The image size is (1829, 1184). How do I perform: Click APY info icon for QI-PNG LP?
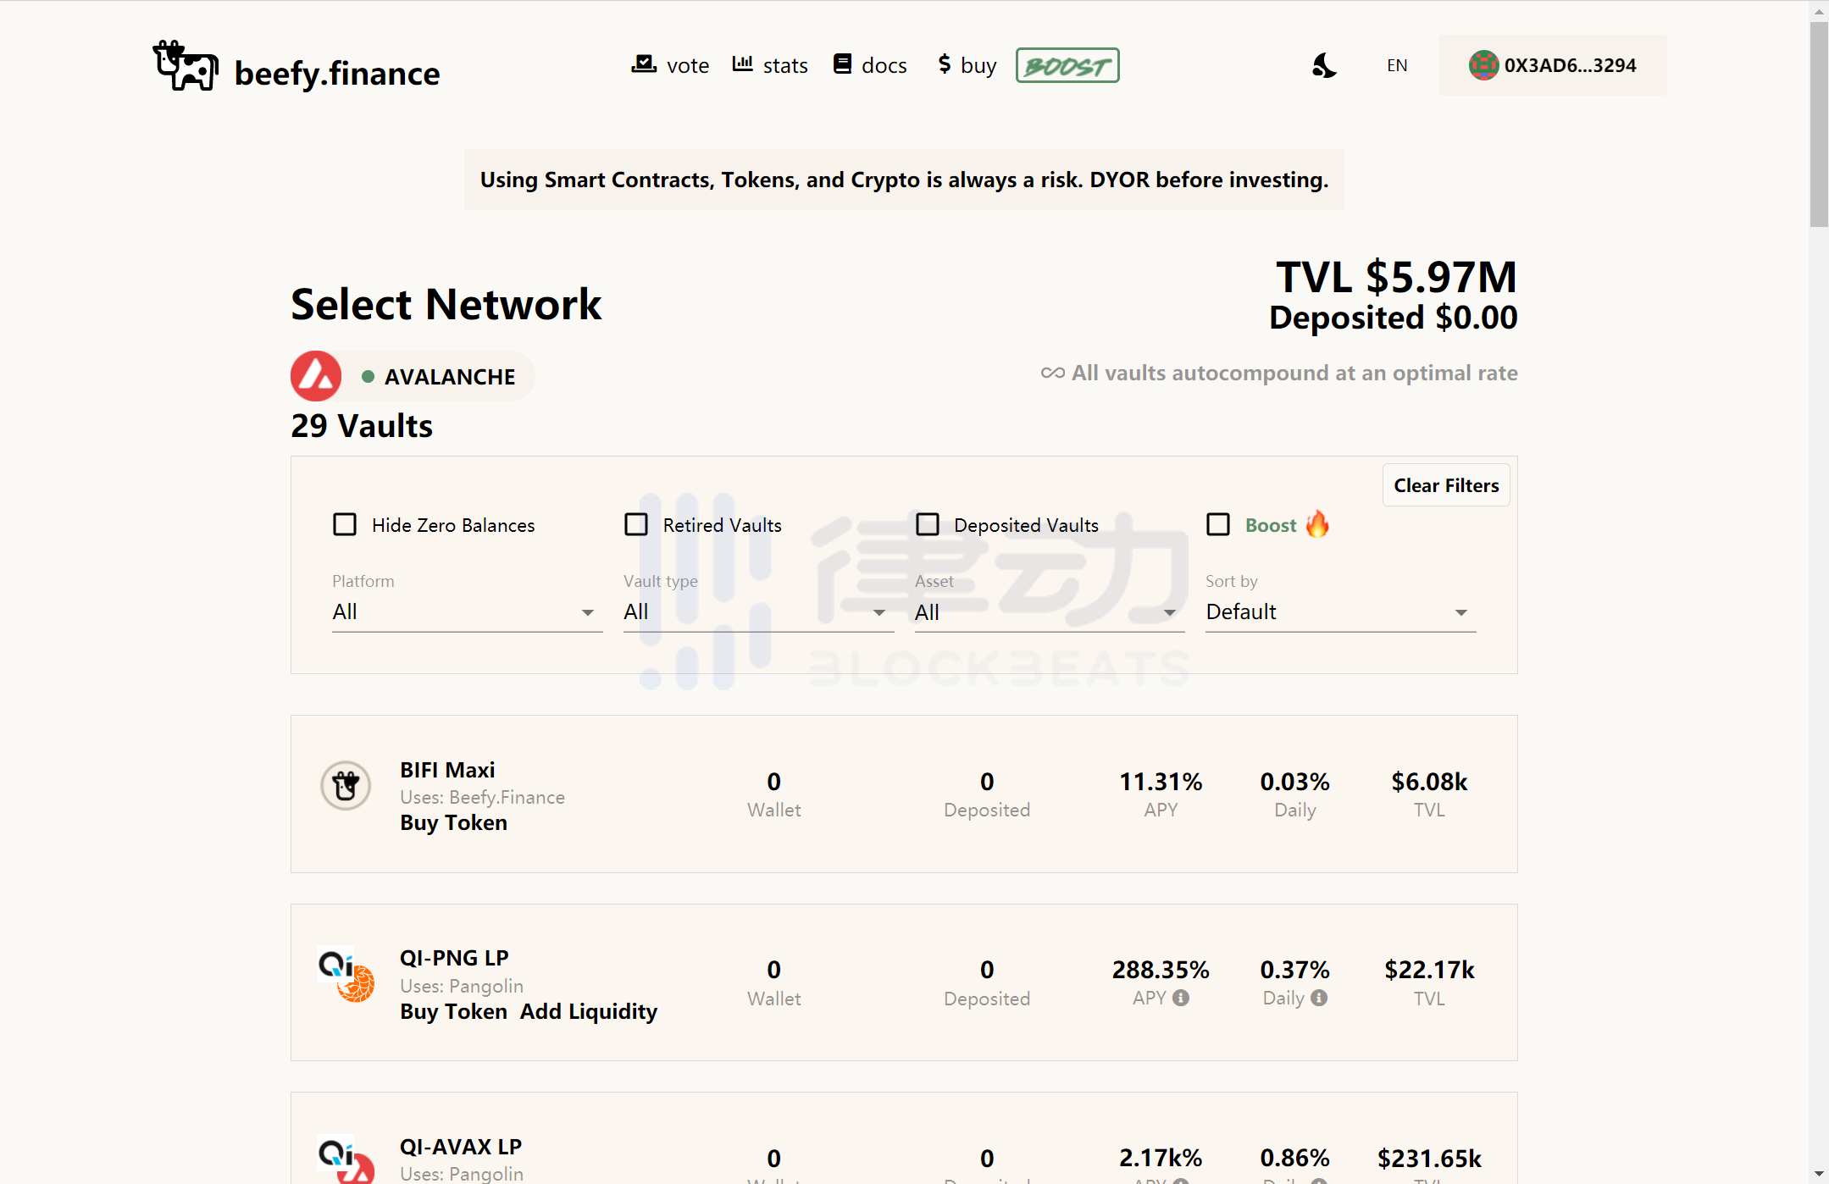pos(1181,999)
